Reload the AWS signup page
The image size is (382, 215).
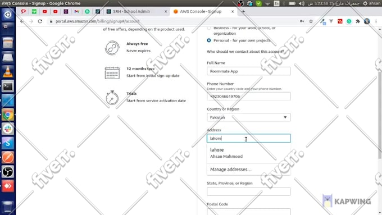click(40, 21)
